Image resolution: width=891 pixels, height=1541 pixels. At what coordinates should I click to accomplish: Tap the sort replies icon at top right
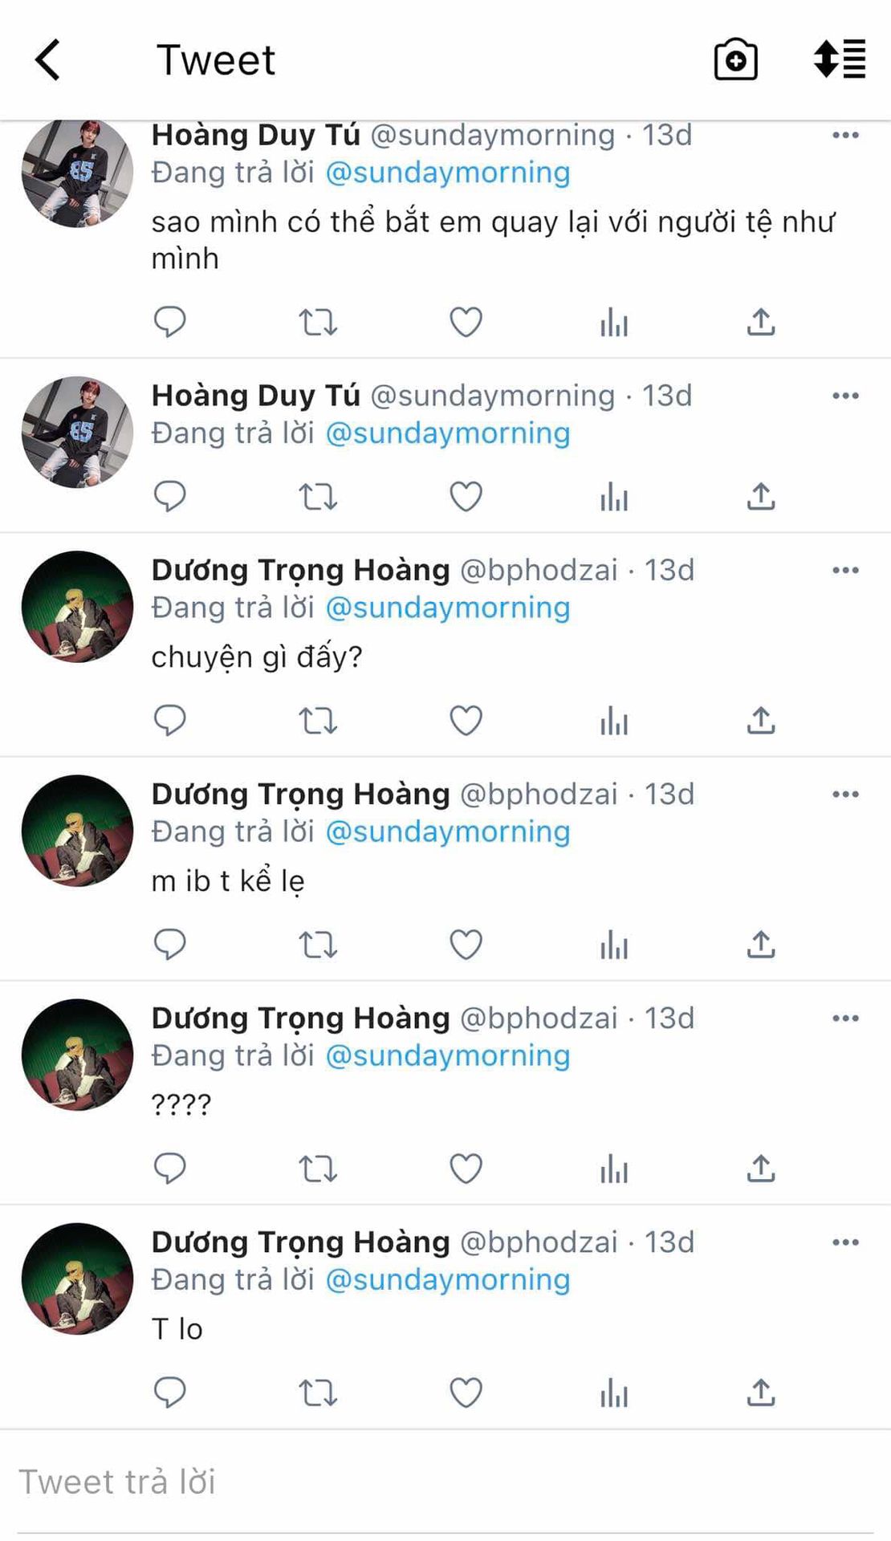coord(840,59)
